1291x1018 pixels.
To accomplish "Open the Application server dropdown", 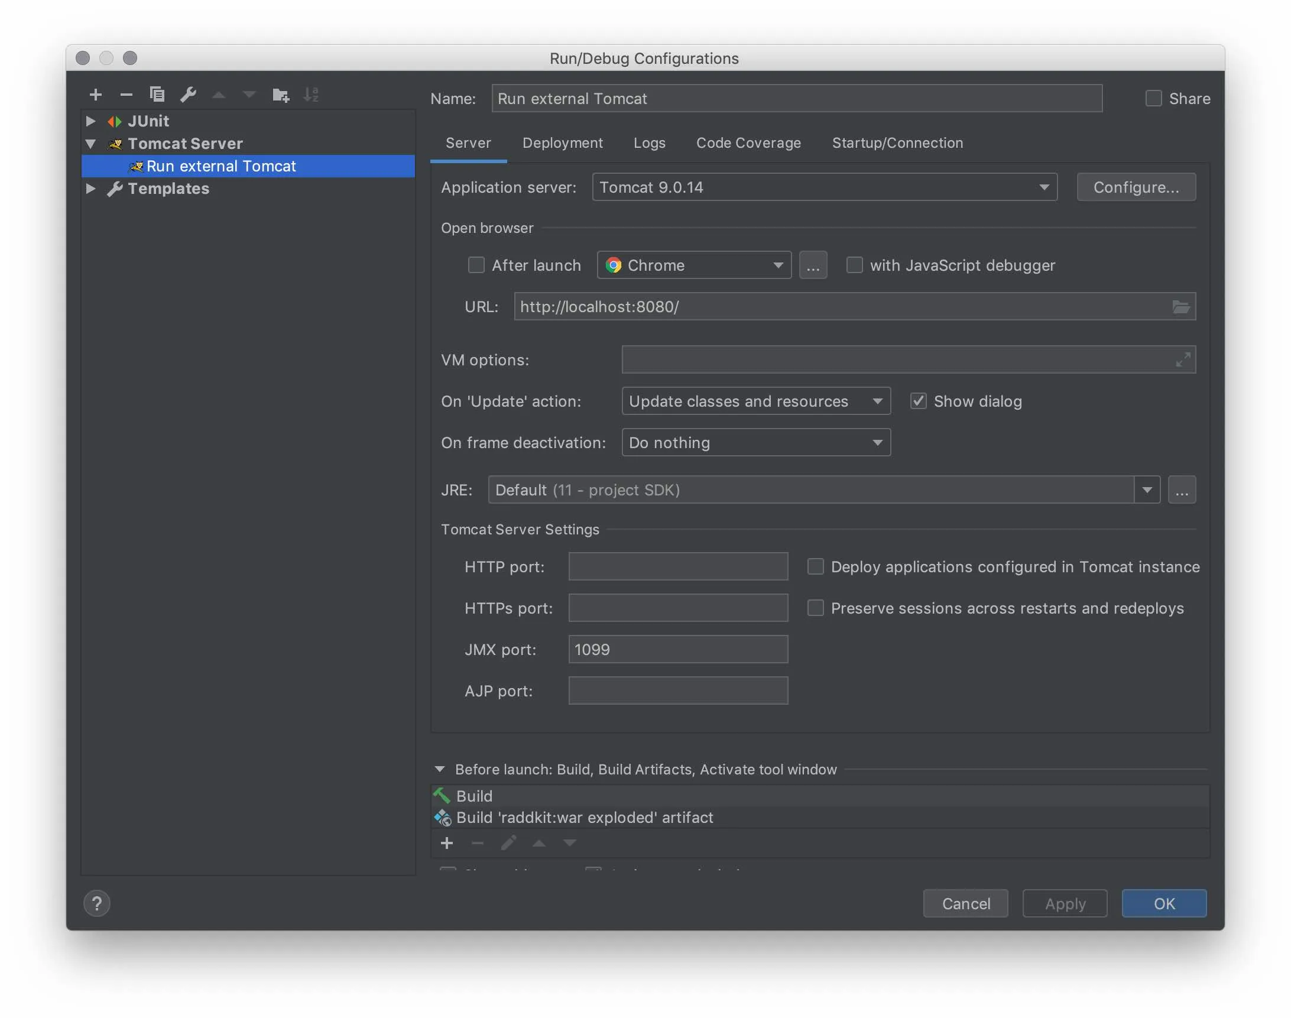I will click(x=824, y=187).
